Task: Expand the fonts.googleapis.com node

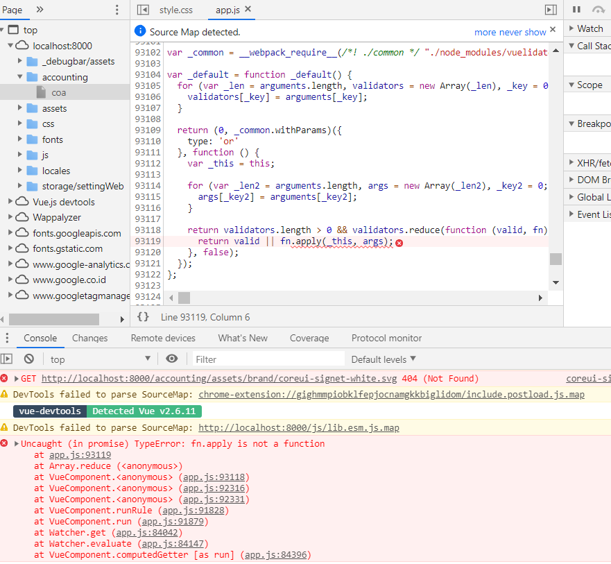Action: [x=10, y=232]
